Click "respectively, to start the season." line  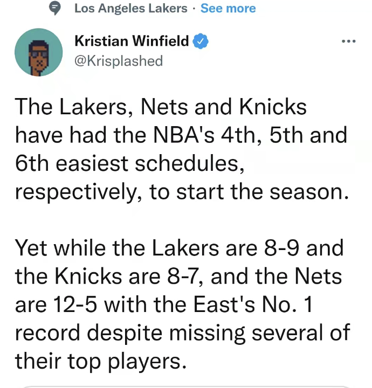tap(182, 193)
